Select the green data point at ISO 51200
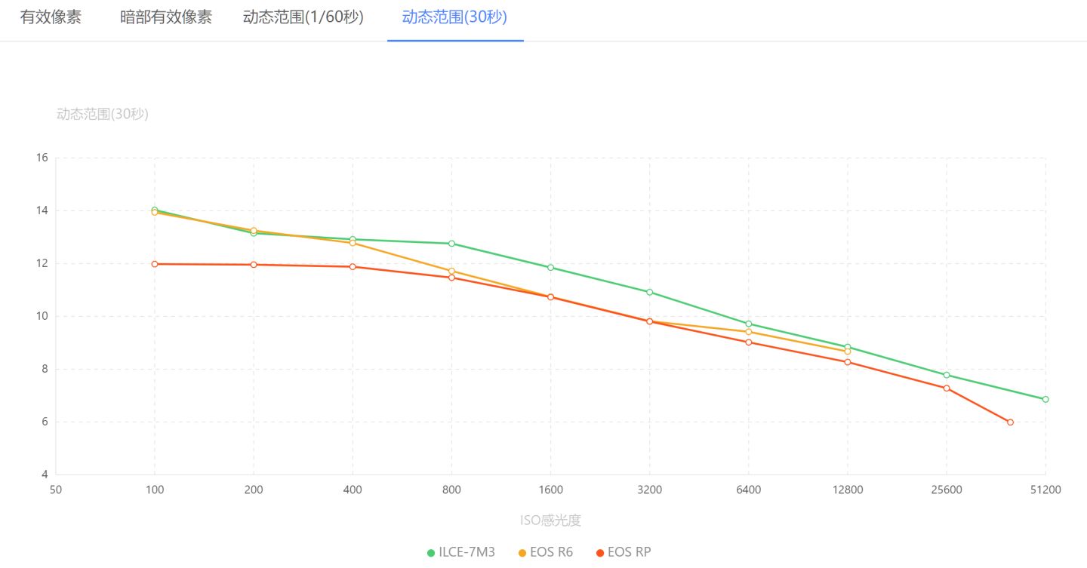The image size is (1087, 568). (1045, 398)
